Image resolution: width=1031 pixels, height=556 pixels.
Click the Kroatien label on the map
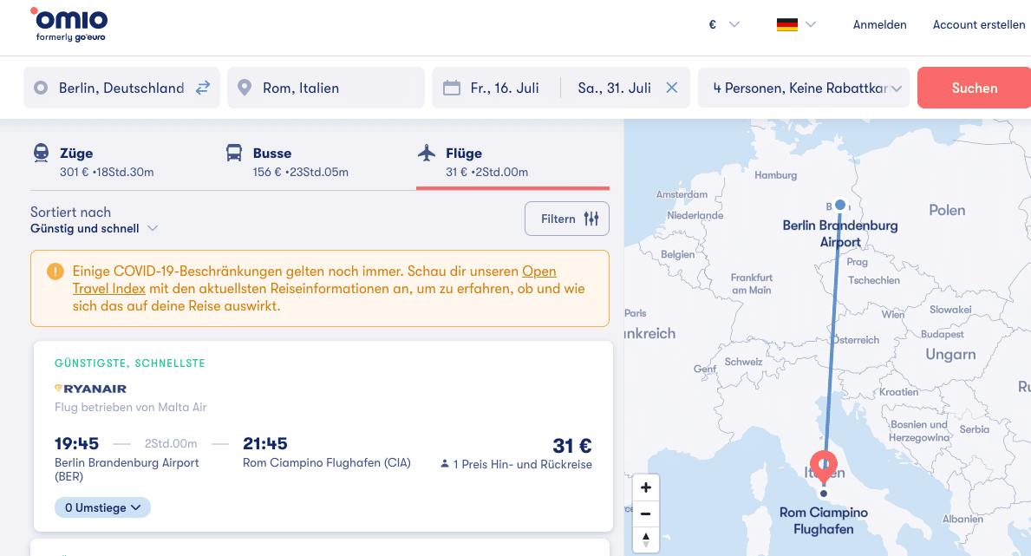[899, 392]
